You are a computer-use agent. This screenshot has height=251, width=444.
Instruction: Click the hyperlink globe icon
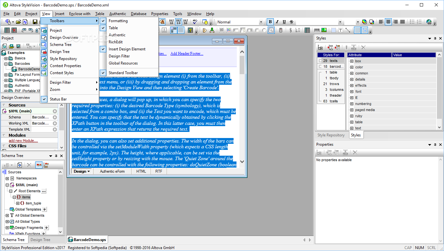point(429,22)
